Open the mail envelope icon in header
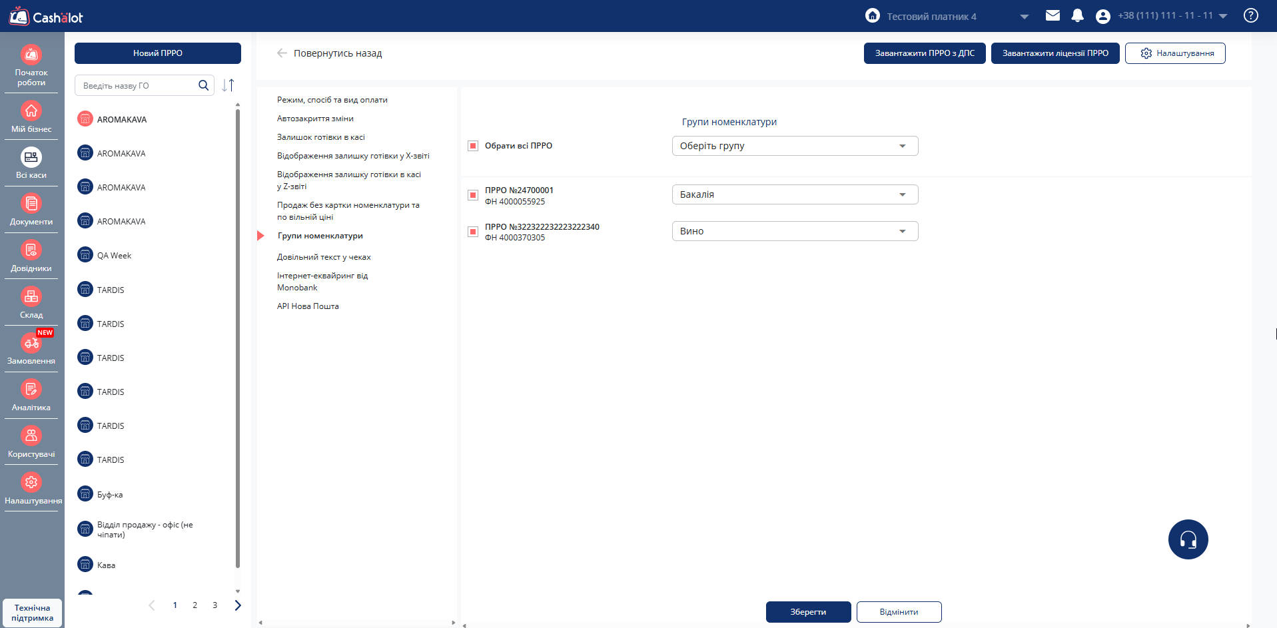 coord(1053,15)
